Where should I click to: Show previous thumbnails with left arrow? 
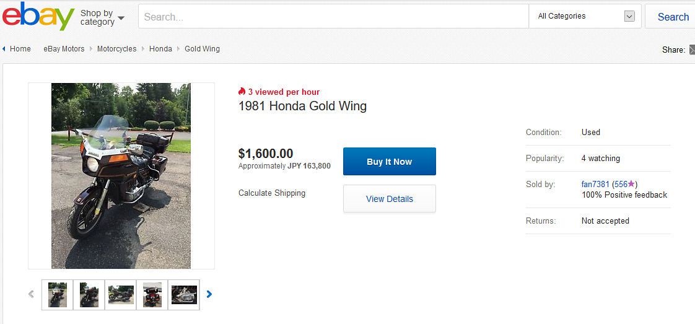32,294
